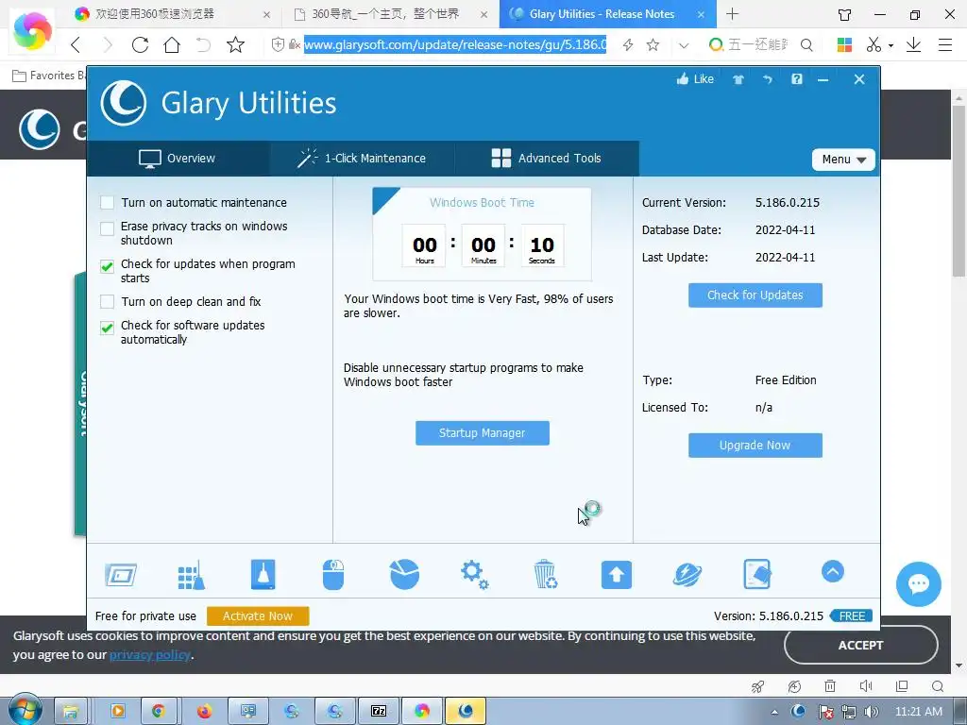This screenshot has width=967, height=725.
Task: Bookmark page with star left of address bar
Action: [x=235, y=44]
